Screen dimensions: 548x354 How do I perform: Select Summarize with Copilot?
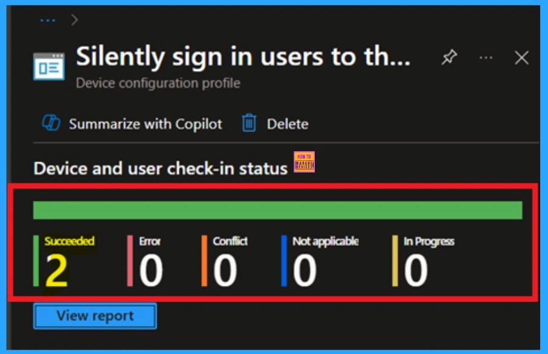click(x=146, y=124)
